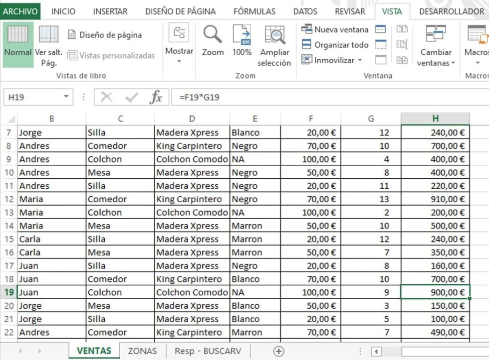Switch to the INSERTAR ribbon tab
This screenshot has height=360, width=489.
point(110,11)
